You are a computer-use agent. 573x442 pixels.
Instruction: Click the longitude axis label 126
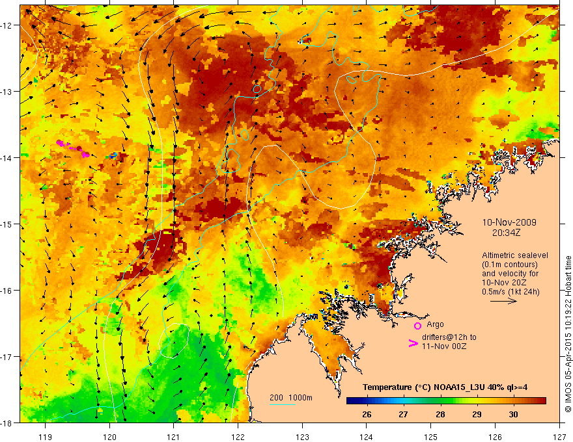click(x=495, y=437)
